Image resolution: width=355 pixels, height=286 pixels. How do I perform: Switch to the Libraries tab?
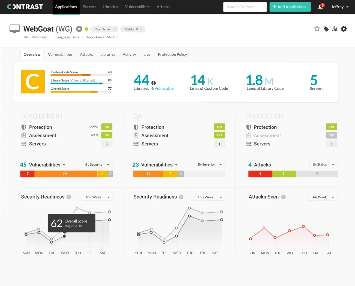[x=108, y=54]
